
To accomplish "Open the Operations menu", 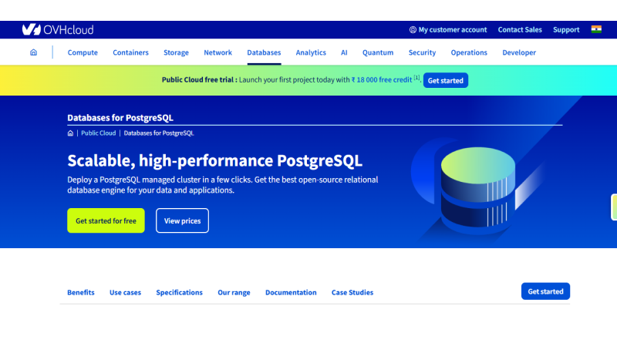I will click(469, 52).
